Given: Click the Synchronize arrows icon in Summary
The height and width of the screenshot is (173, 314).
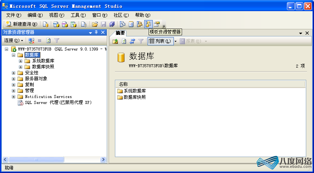Looking at the screenshot, I should pyautogui.click(x=132, y=41).
